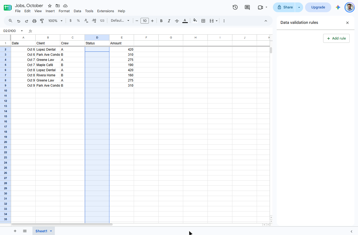Expand the Meet call dropdown arrow
The width and height of the screenshot is (358, 235).
[x=266, y=7]
